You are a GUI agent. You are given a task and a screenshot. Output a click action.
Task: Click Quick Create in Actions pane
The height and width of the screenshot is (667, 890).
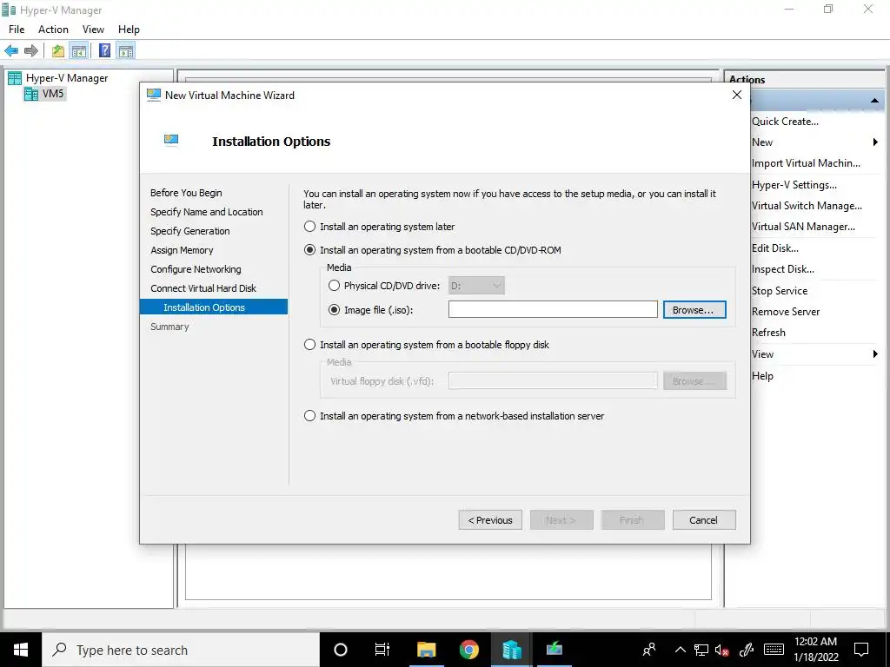785,122
